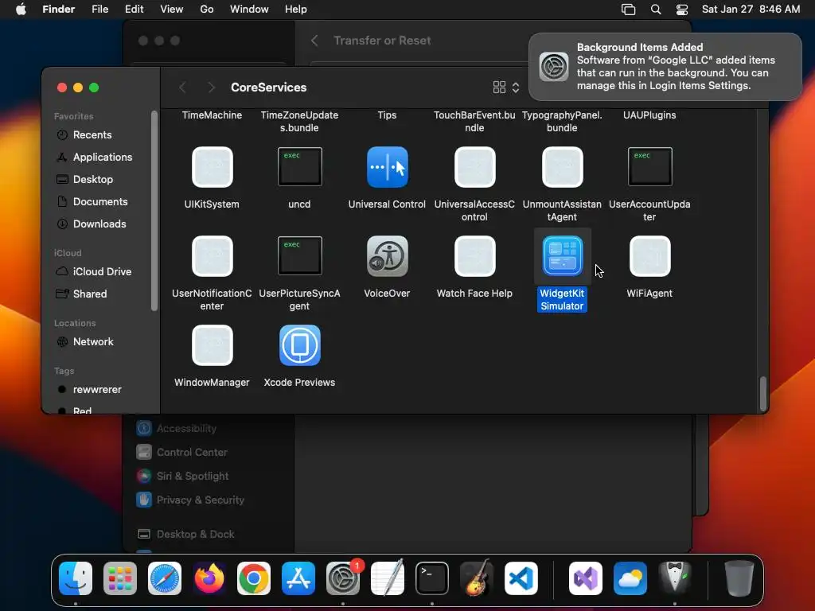Select the UserPictureSyncAgent exec icon

(x=300, y=255)
